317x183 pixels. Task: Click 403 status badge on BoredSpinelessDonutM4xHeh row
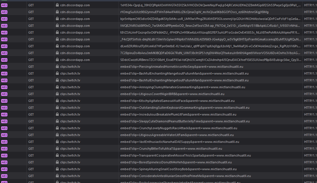[x=4, y=162]
